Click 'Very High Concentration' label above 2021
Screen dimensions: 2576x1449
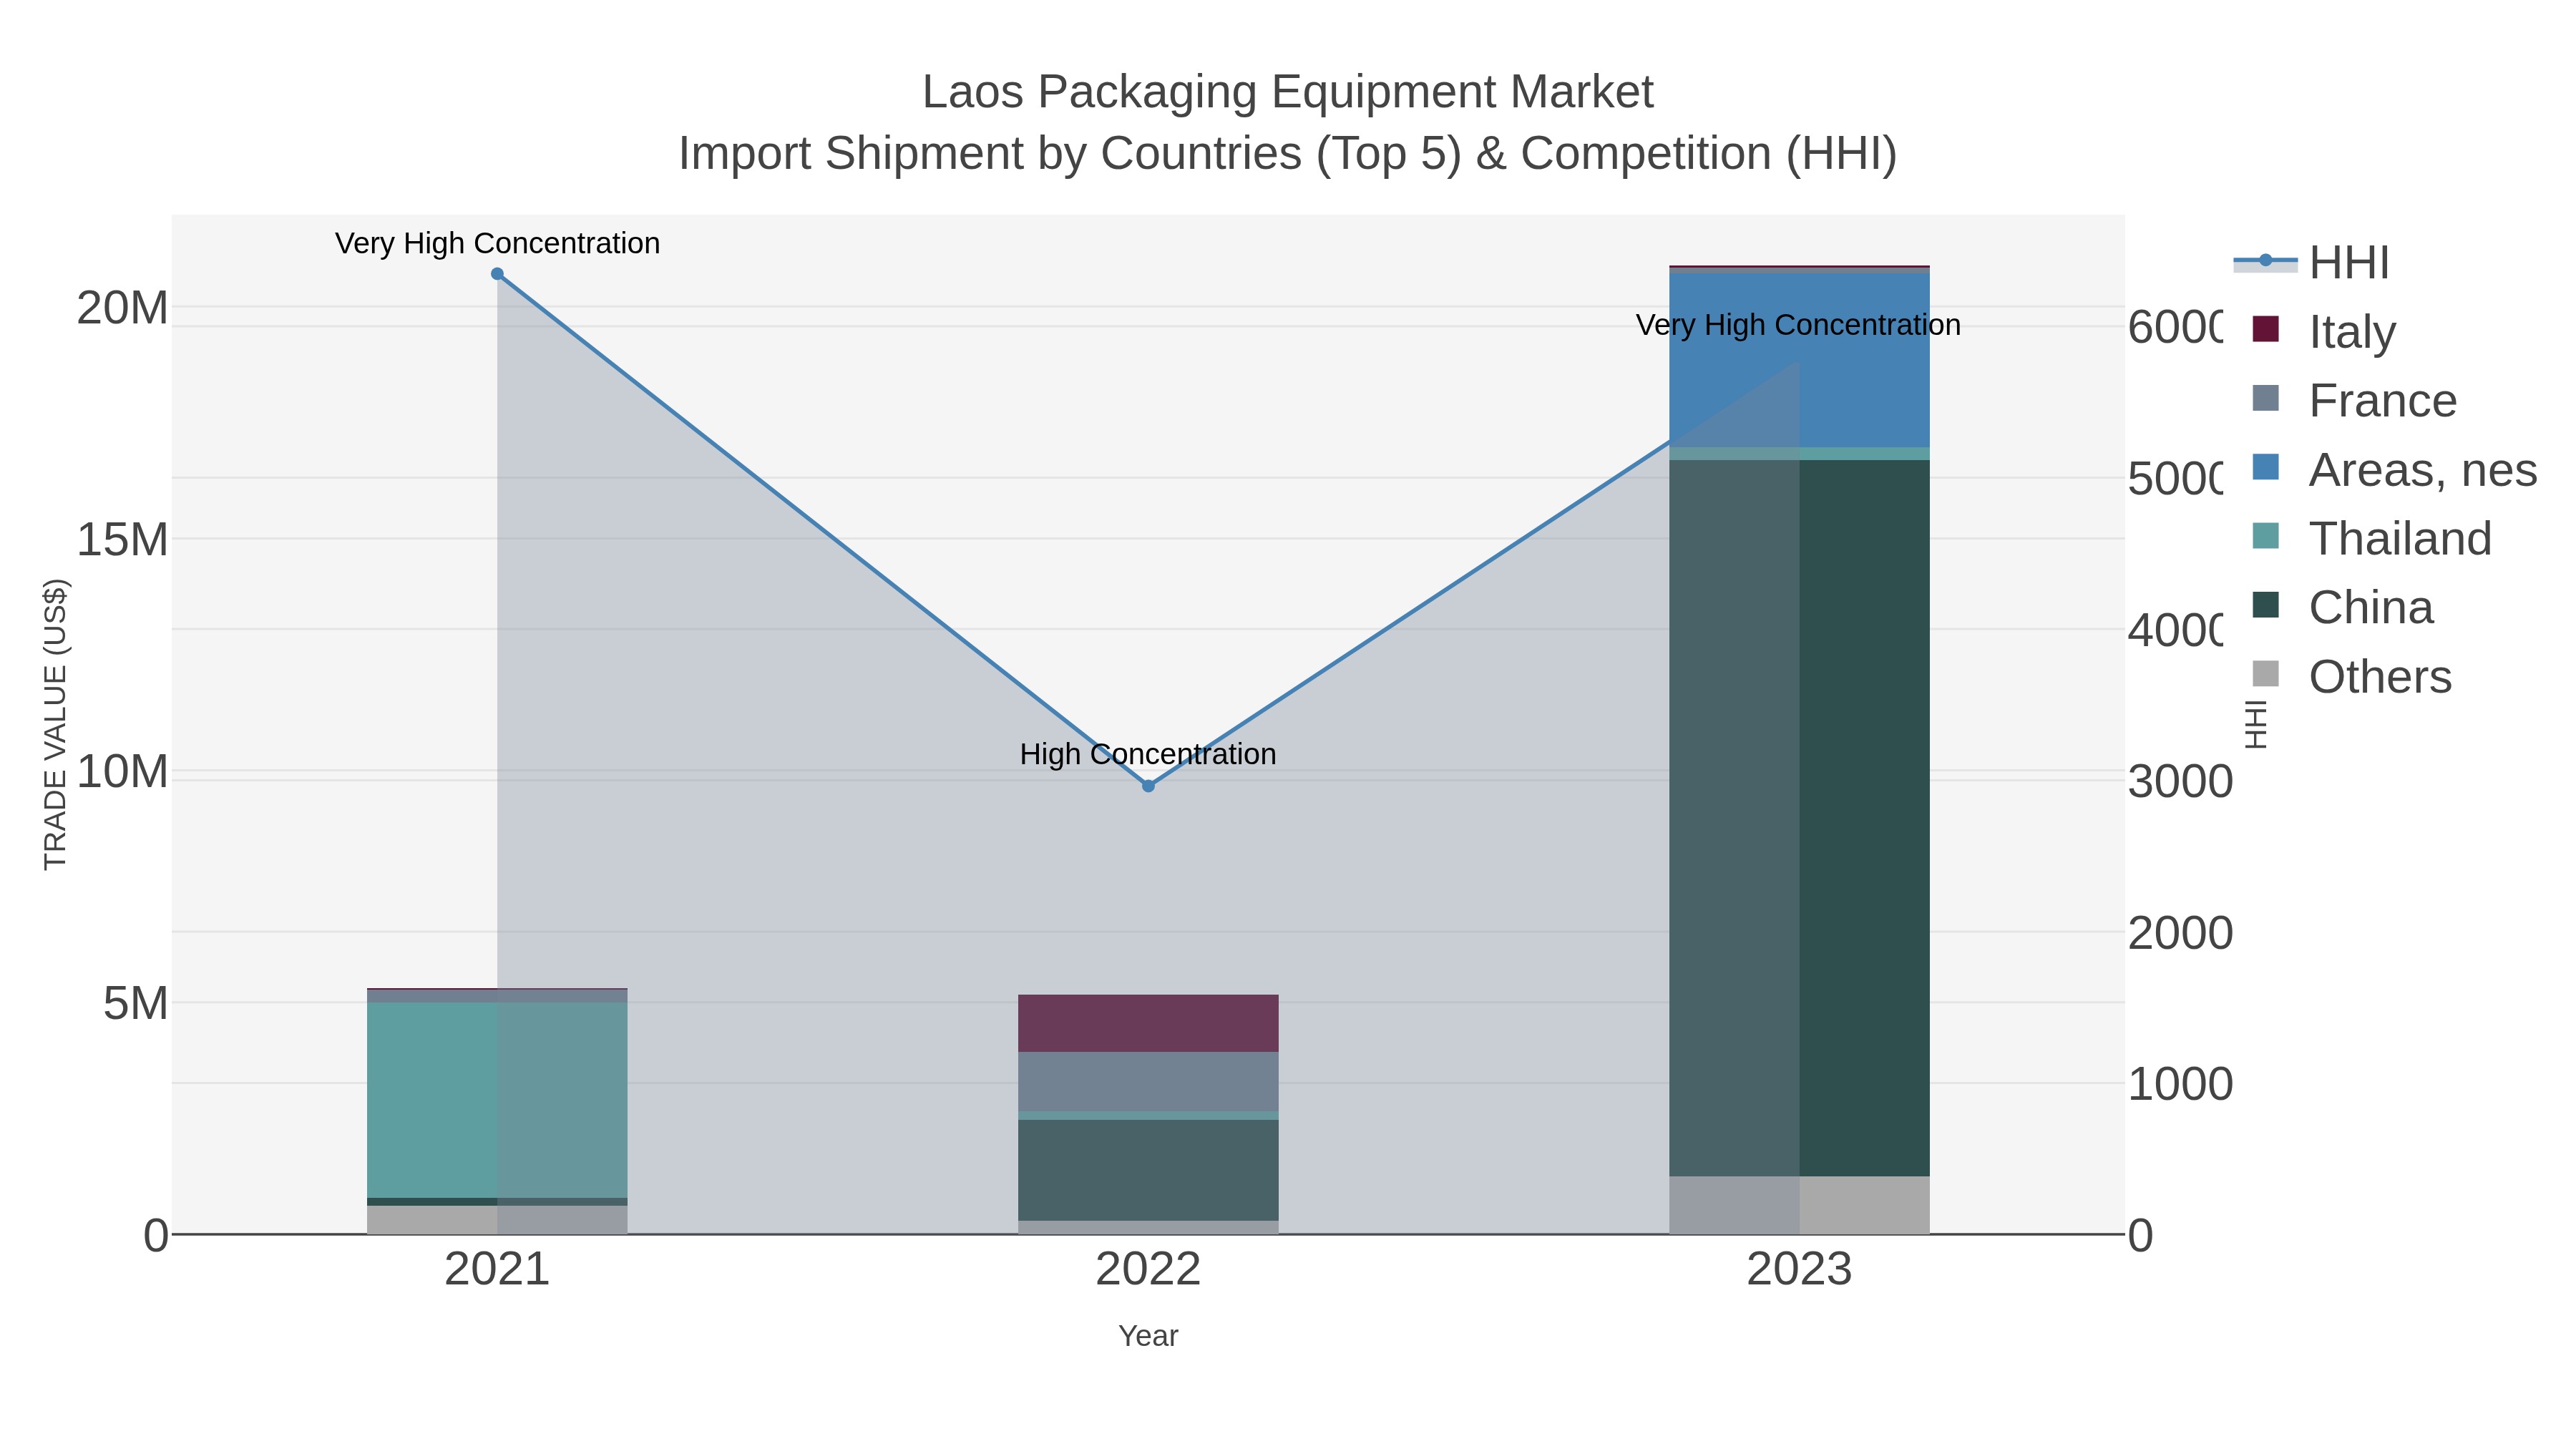coord(497,243)
